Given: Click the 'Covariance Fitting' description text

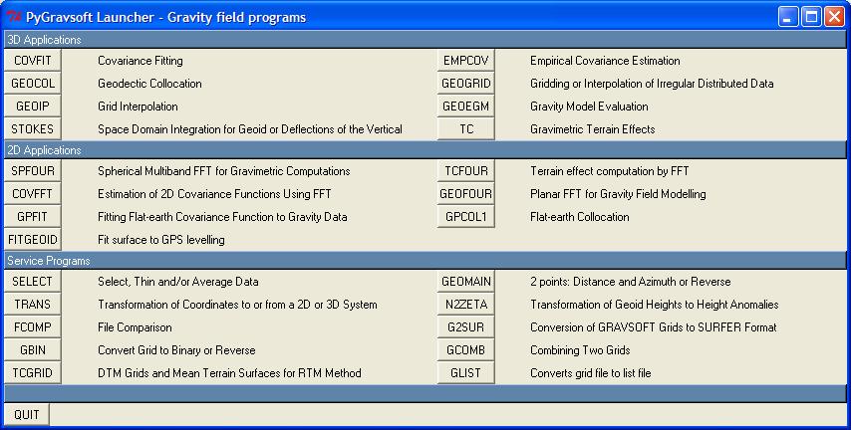Looking at the screenshot, I should click(141, 61).
